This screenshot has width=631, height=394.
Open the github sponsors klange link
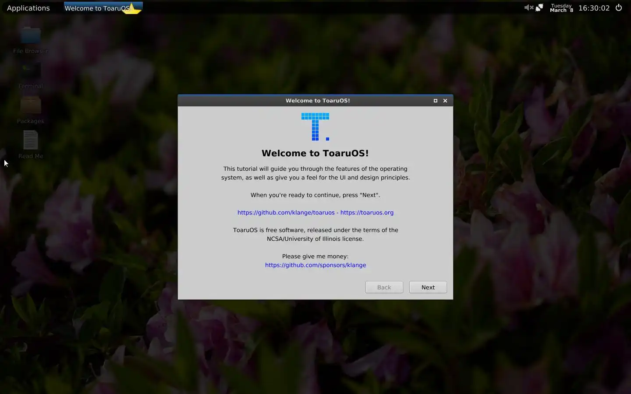(315, 265)
